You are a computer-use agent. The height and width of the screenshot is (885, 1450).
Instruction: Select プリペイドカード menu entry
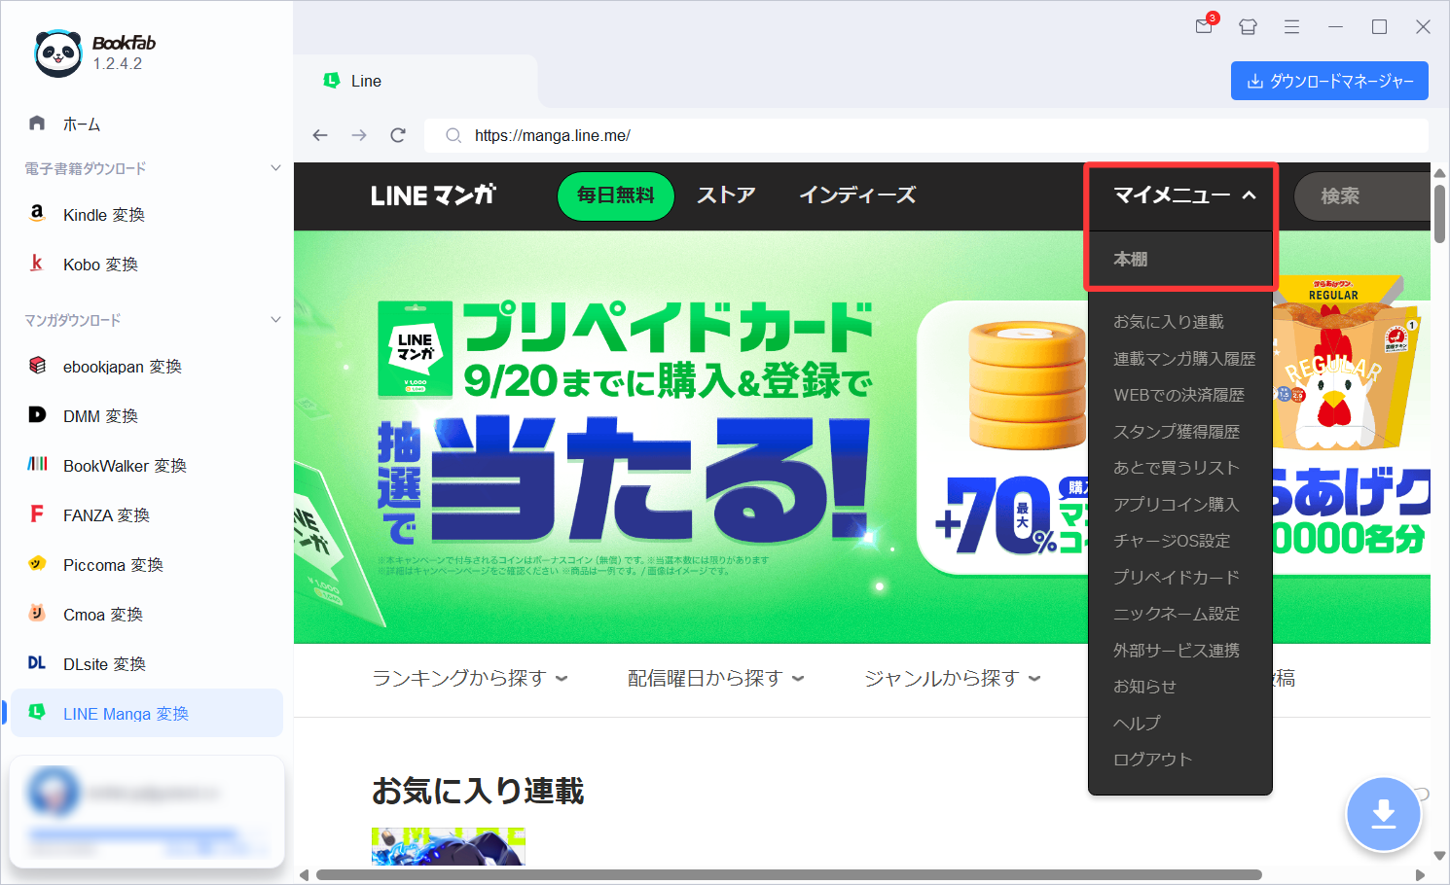1177,578
